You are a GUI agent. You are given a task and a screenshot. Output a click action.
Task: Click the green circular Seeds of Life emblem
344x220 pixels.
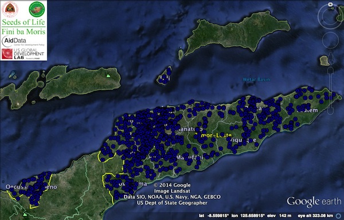pos(37,9)
